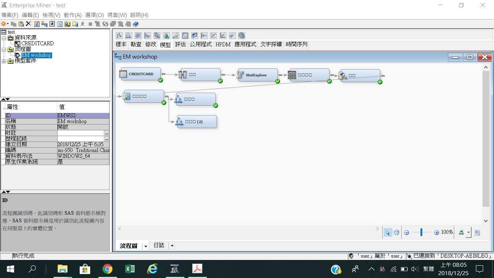Open the blue Help book icon

tap(136, 24)
